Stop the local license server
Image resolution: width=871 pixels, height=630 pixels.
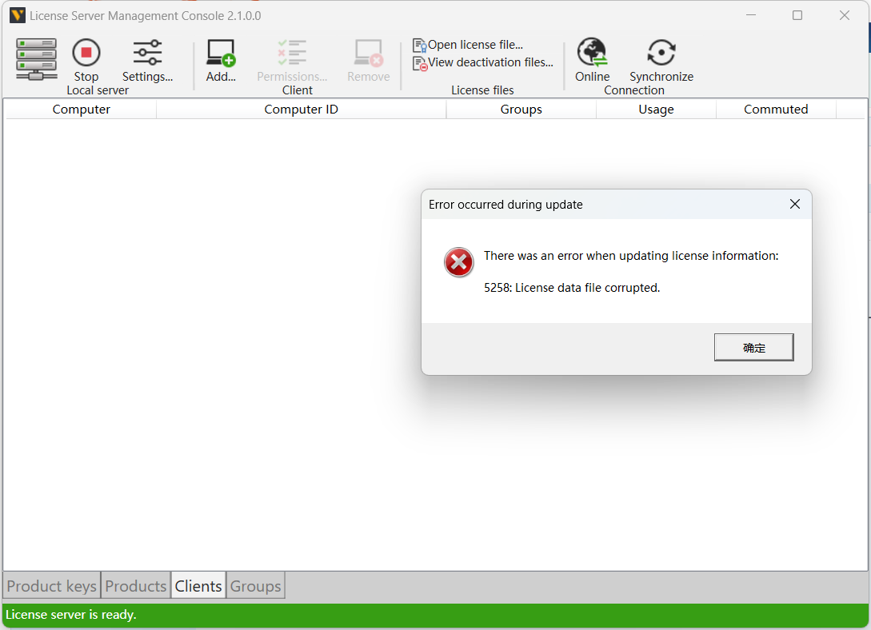[86, 60]
